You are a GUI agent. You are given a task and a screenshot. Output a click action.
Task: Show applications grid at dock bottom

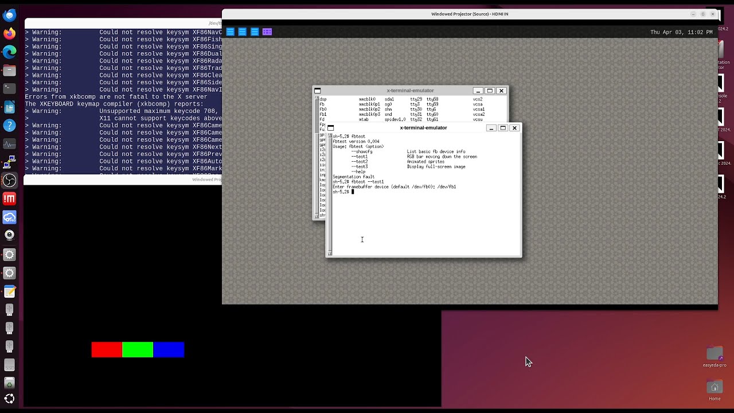click(x=9, y=399)
